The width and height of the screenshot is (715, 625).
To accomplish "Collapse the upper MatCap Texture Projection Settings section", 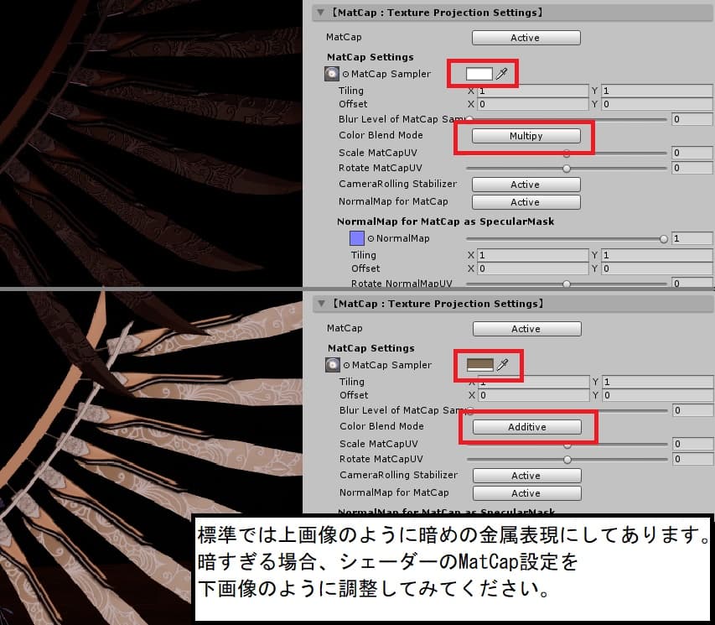I will (321, 13).
